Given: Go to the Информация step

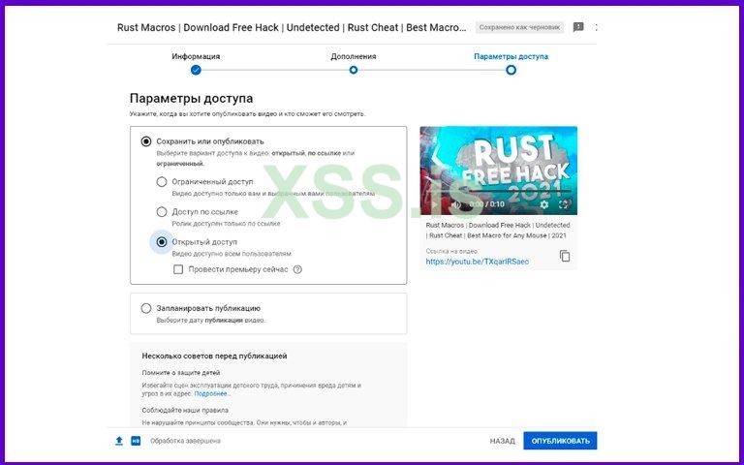Looking at the screenshot, I should click(x=196, y=63).
